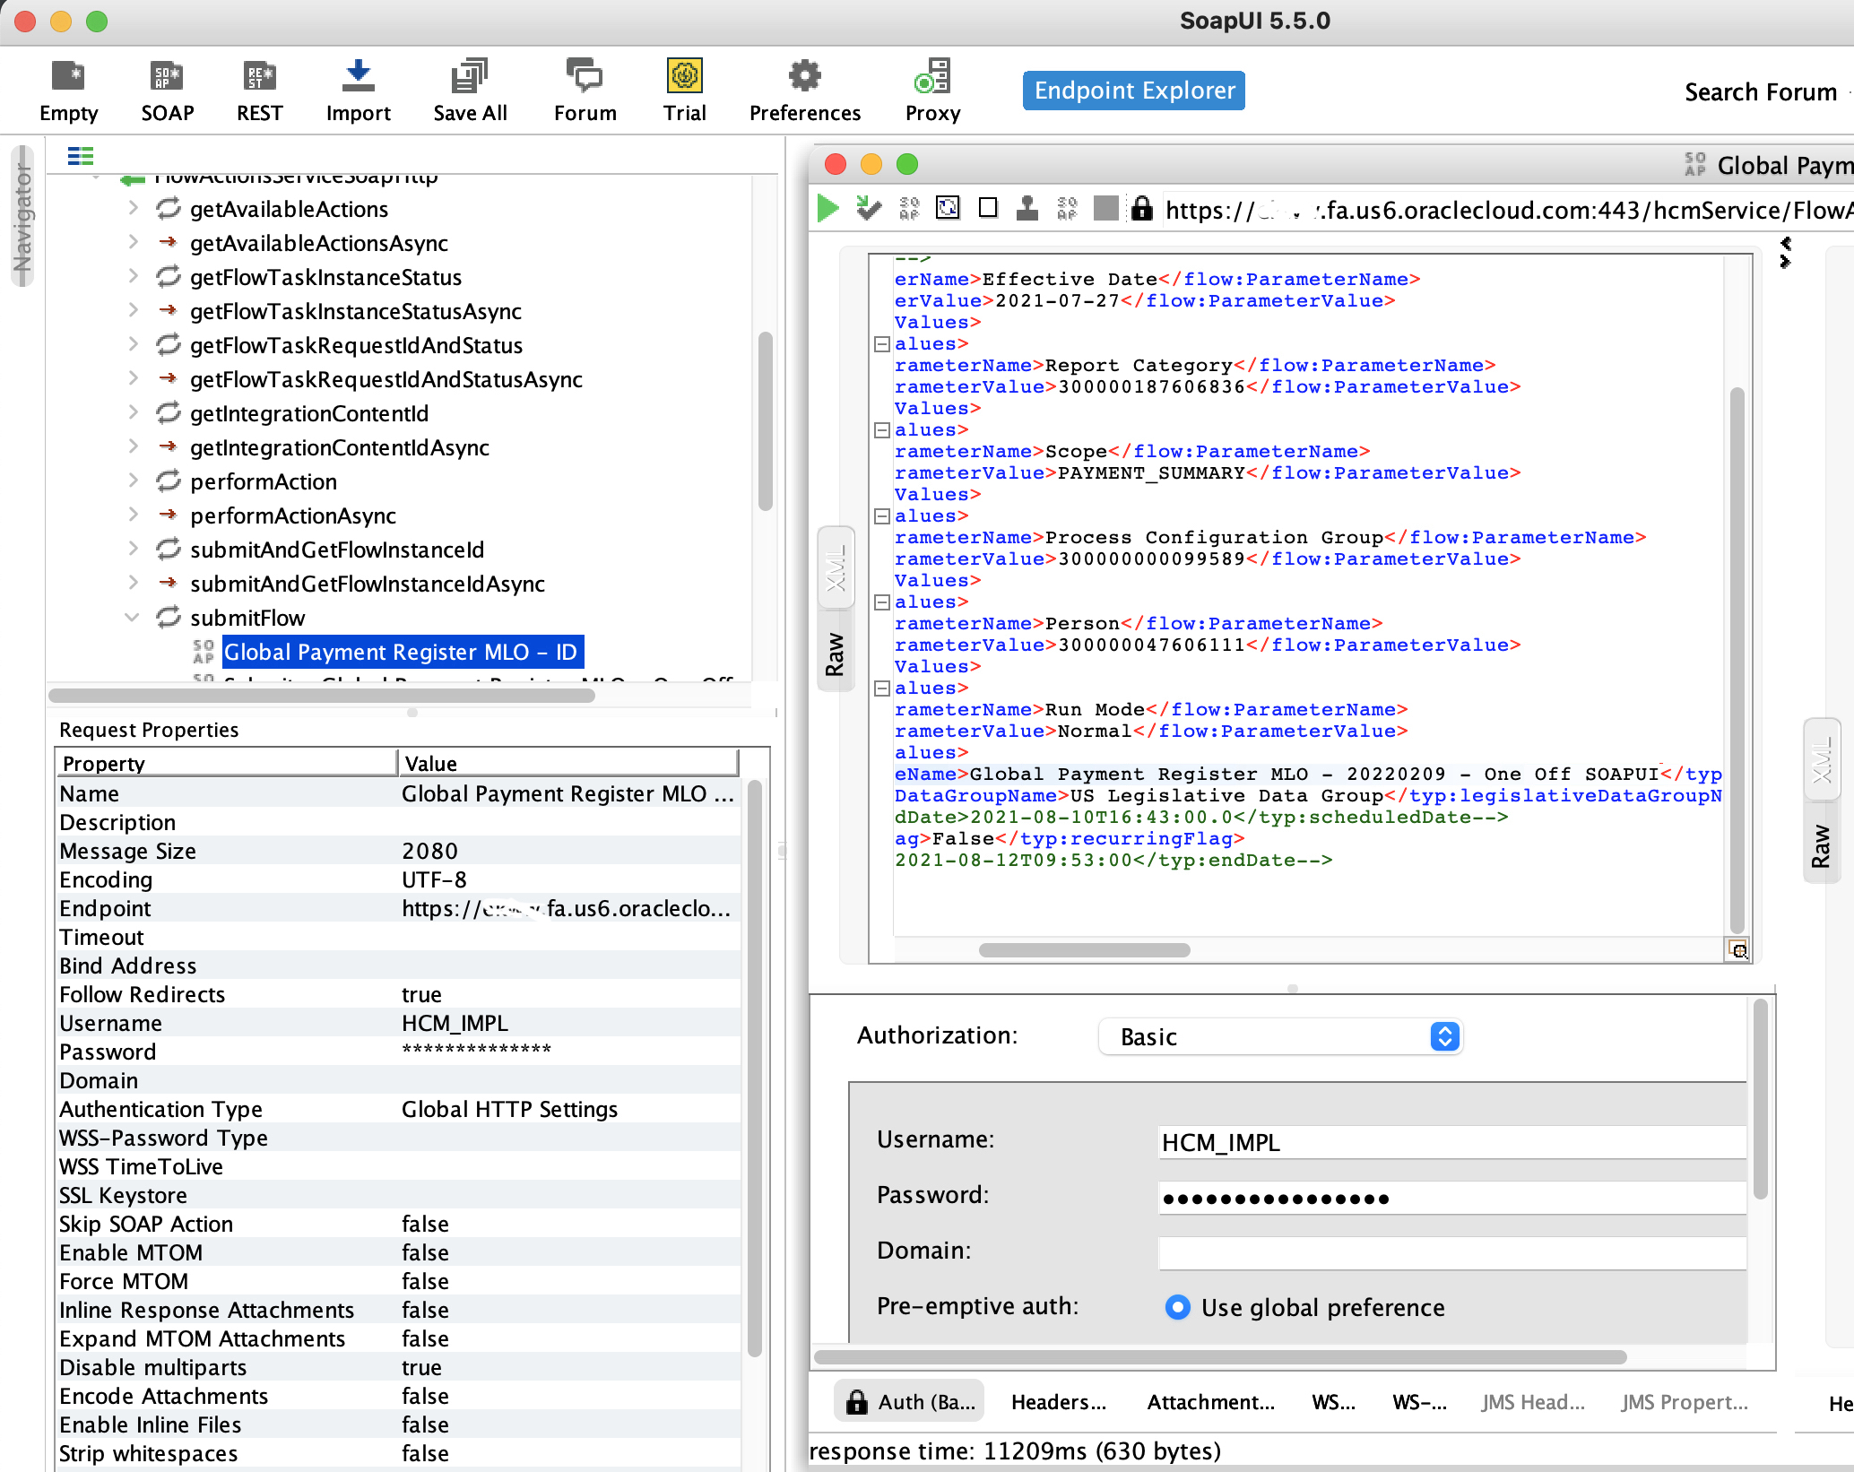Click the stamp-shaped icon in request toolbar
Screen dimensions: 1854x1472
pos(1027,209)
